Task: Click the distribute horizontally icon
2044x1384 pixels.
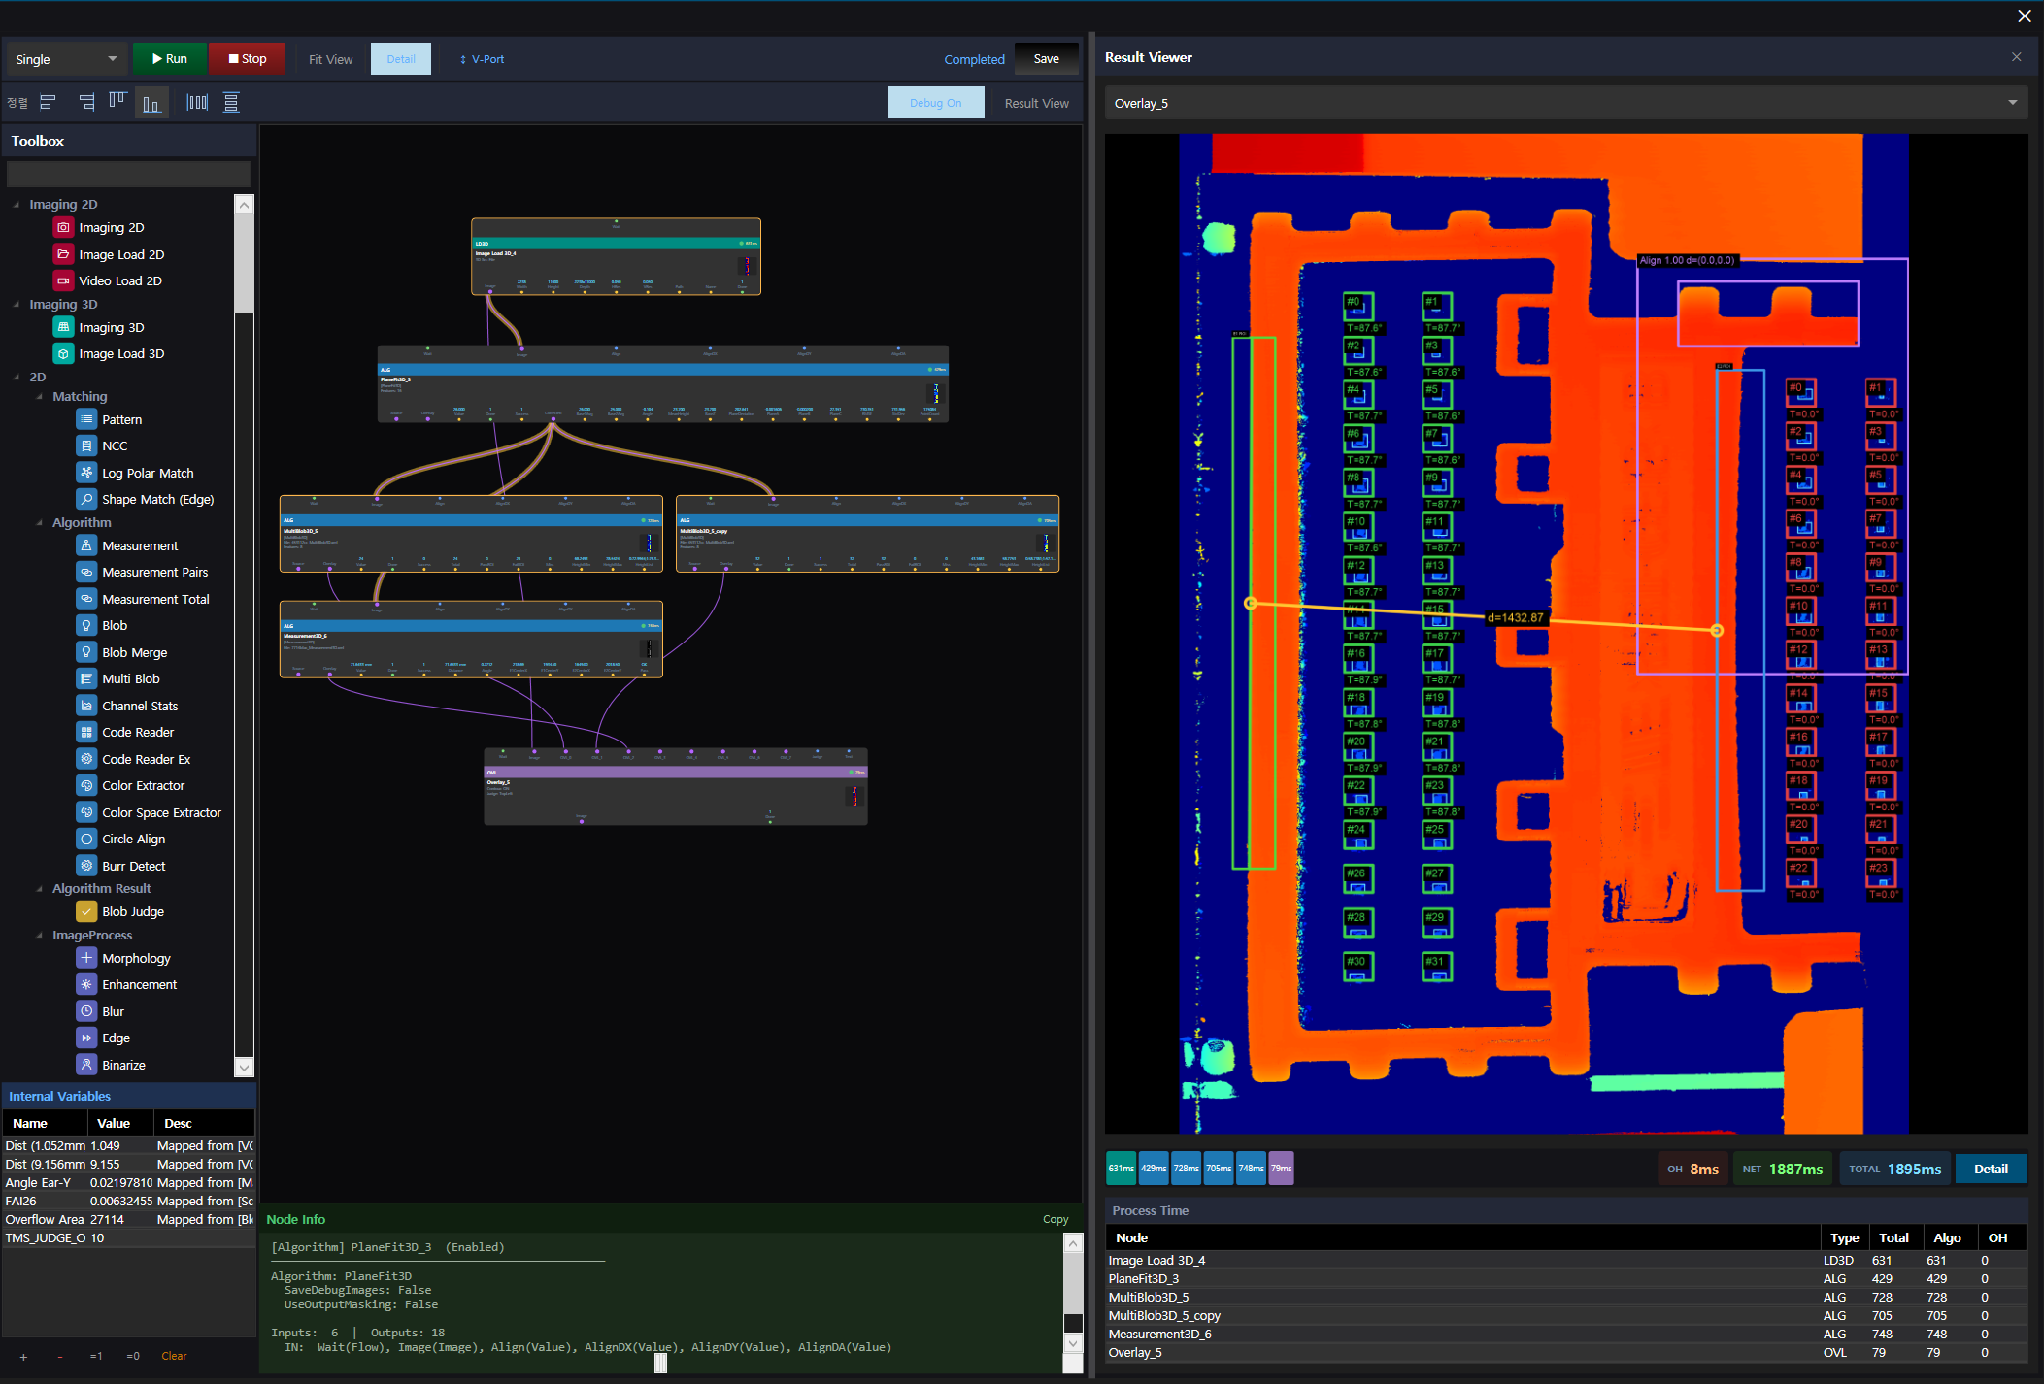Action: (197, 102)
